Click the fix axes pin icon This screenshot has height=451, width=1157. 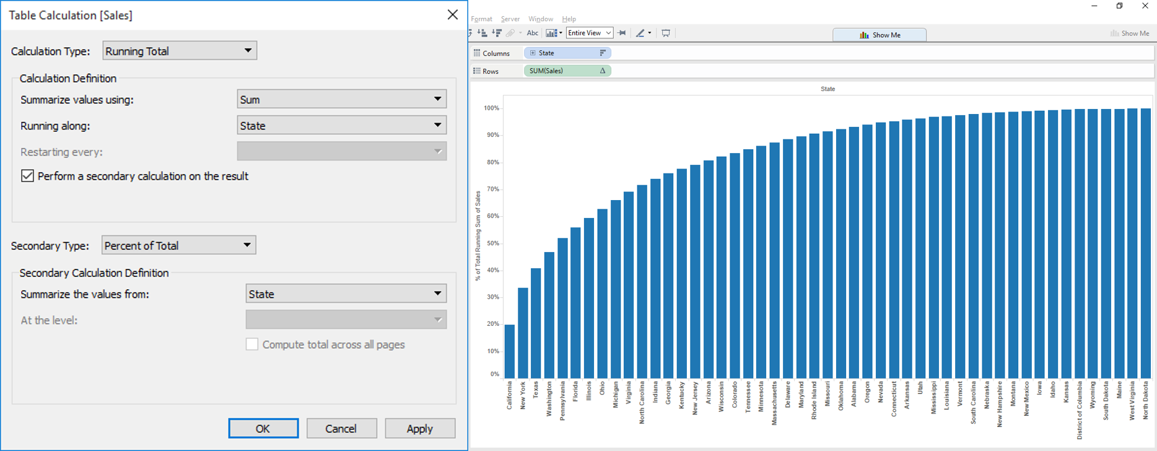point(622,33)
